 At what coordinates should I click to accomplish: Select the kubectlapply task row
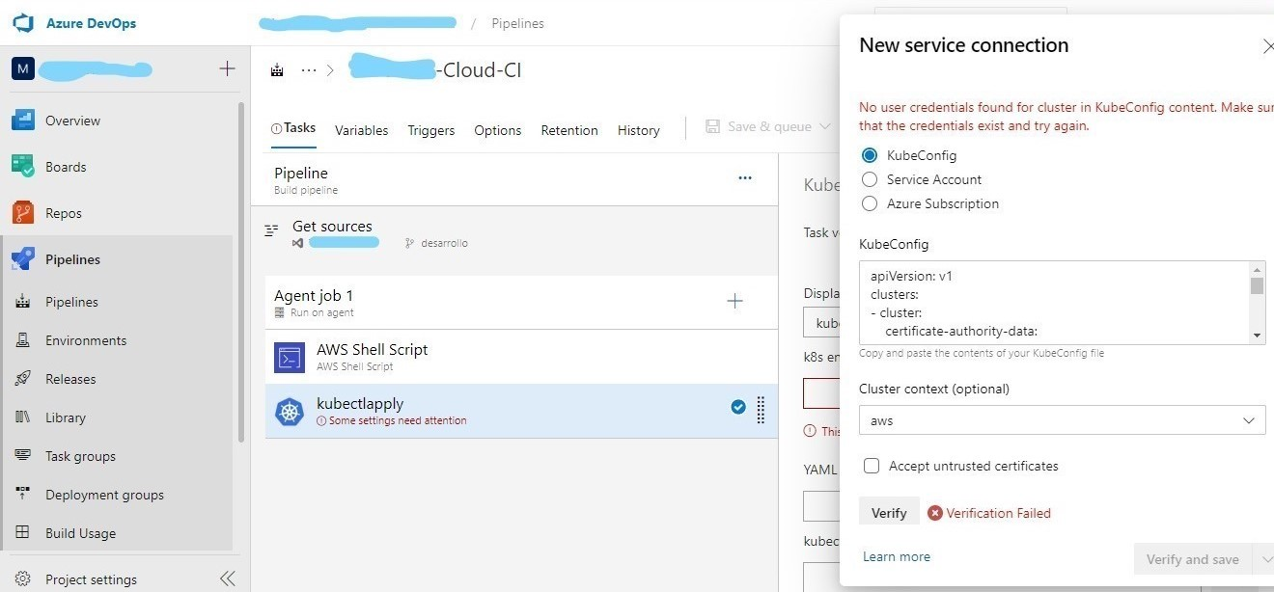click(x=521, y=412)
